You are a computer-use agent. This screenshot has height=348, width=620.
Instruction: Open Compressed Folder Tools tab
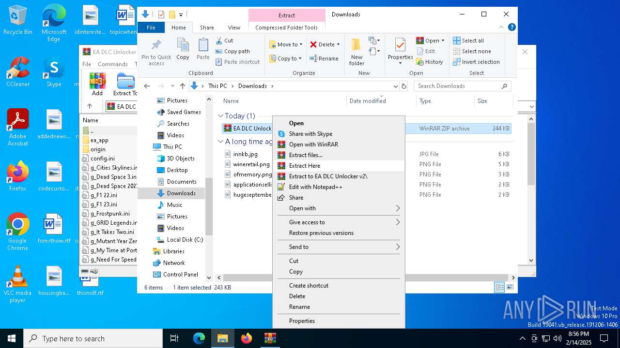tap(286, 28)
